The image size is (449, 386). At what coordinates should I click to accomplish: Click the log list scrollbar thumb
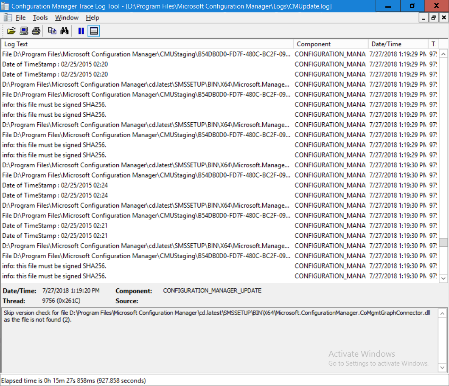point(443,242)
